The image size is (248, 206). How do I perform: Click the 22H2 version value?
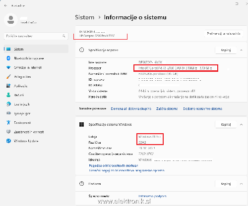(x=142, y=142)
